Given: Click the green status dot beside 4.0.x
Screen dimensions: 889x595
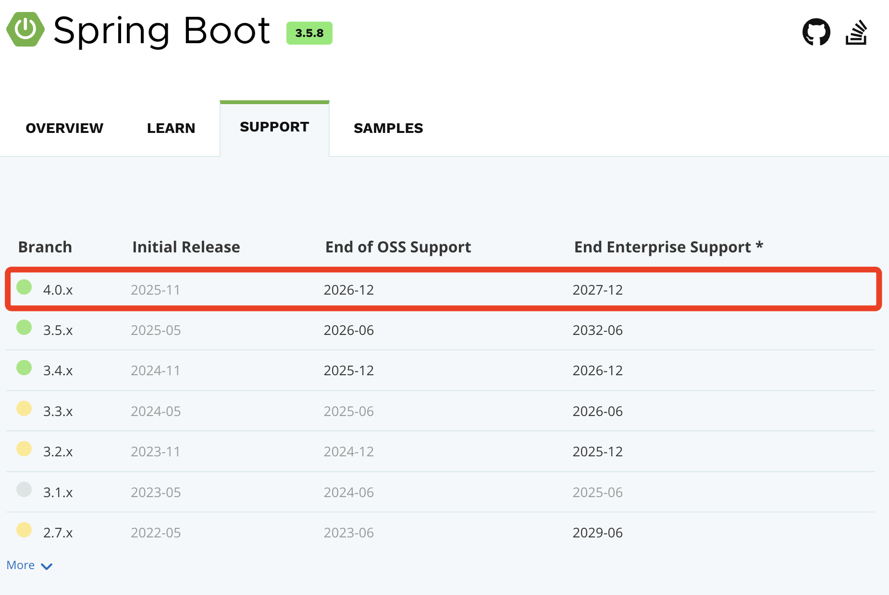Looking at the screenshot, I should click(24, 287).
